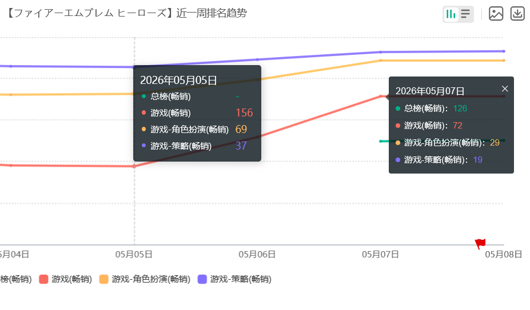
Task: Click value 19 in 05月07日 tooltip
Action: click(x=477, y=160)
